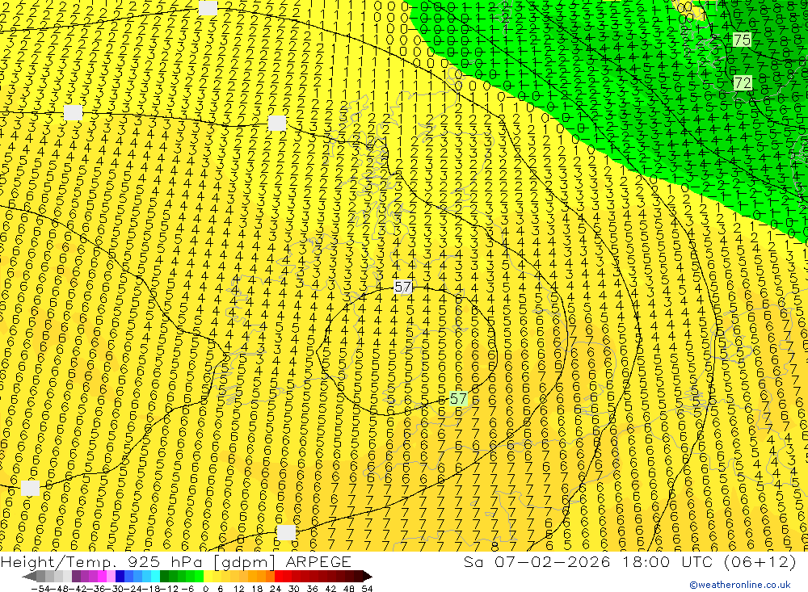This screenshot has height=592, width=808.
Task: Pick the dark blue swatch in the legend
Action: tap(120, 576)
